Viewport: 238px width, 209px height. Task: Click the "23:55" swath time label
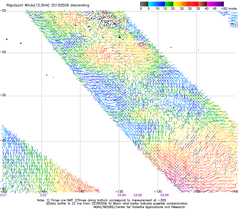point(138,195)
